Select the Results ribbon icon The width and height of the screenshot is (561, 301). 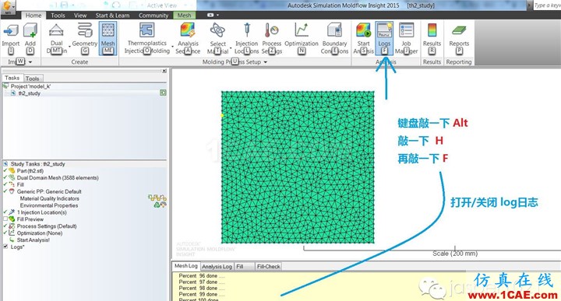click(432, 38)
